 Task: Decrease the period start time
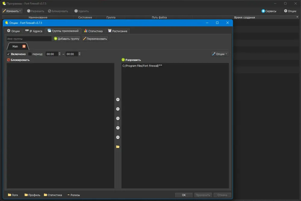pyautogui.click(x=60, y=55)
